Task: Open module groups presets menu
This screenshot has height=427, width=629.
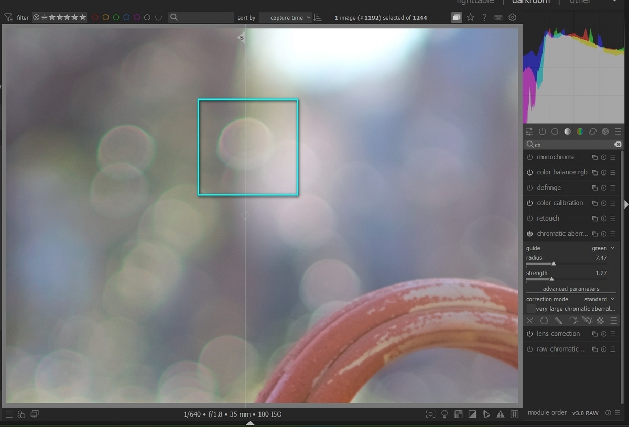Action: pos(618,132)
